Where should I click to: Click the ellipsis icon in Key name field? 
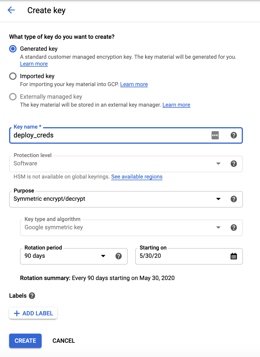coord(215,135)
